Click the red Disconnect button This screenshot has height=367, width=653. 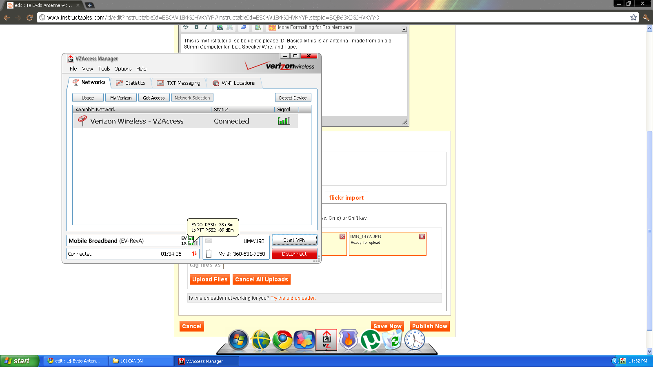click(294, 254)
